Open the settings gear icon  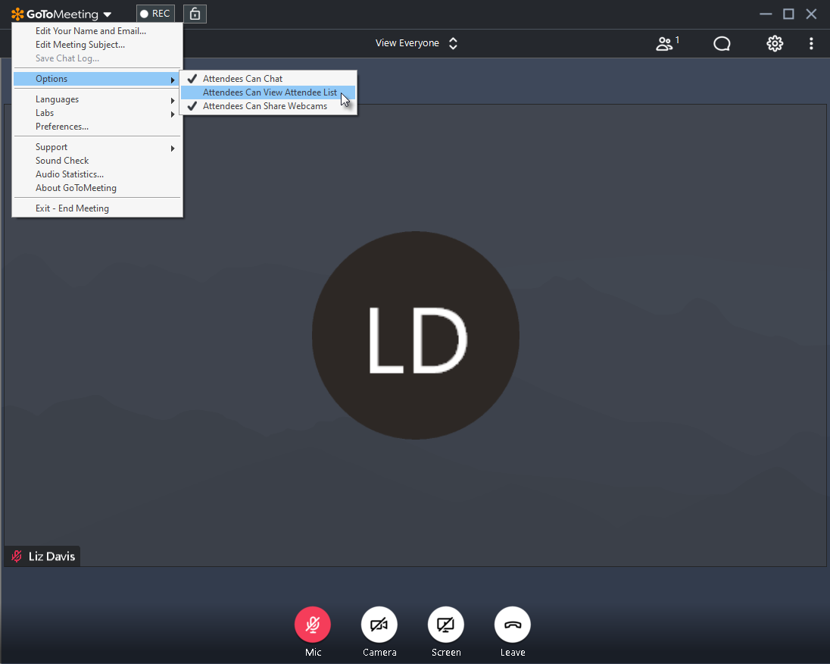click(774, 44)
